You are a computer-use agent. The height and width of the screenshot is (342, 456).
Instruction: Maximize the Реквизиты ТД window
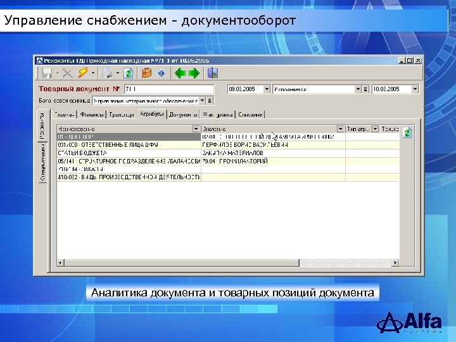coord(410,61)
